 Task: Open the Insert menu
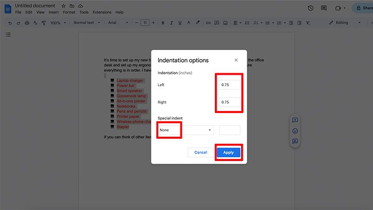click(x=54, y=12)
